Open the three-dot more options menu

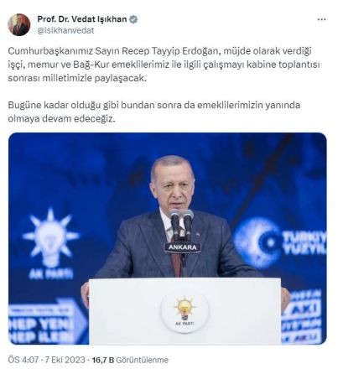(322, 19)
